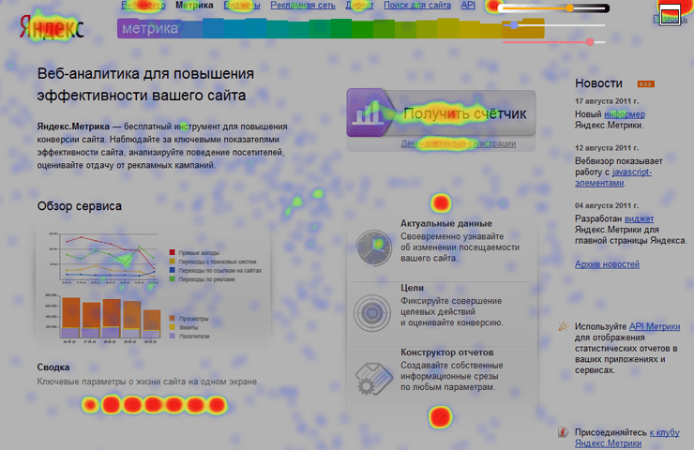The height and width of the screenshot is (450, 694).
Task: Click the heatmap mode icon at top right
Action: pos(670,14)
